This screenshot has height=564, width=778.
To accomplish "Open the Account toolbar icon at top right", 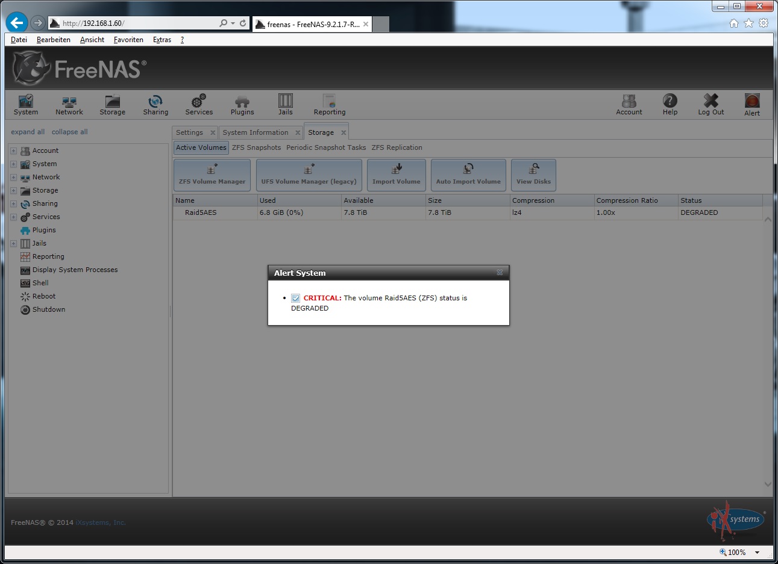I will tap(629, 105).
